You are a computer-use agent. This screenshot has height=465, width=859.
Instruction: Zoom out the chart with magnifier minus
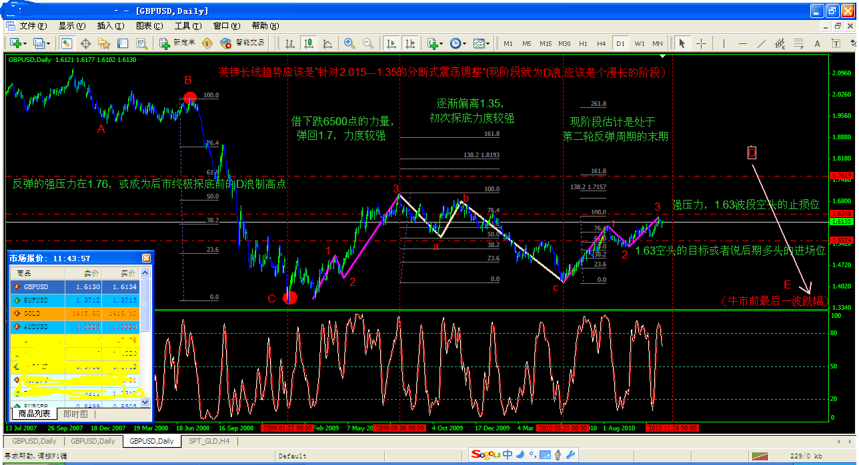368,43
